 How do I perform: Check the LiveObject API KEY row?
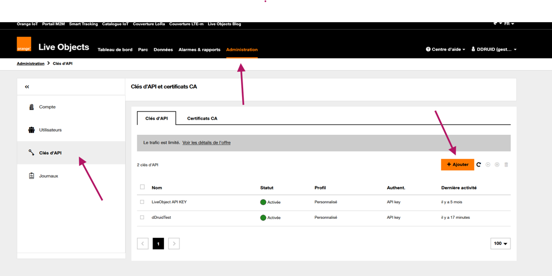(x=142, y=202)
